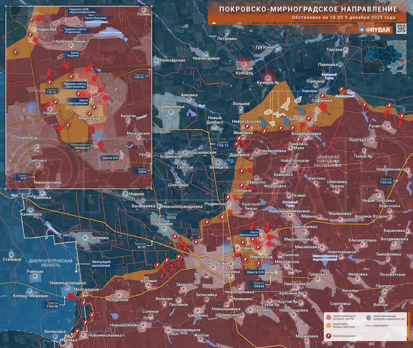Viewport: 413px width, 348px height.
Task: Click the red Russian-control hexagon in the legend
Action: [329, 317]
